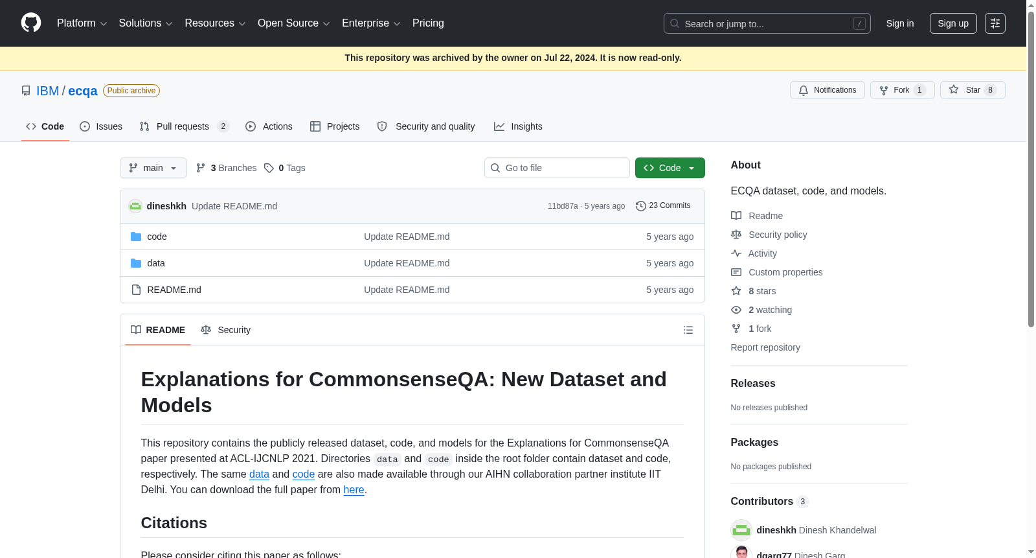View the 23 Commits history

(664, 206)
